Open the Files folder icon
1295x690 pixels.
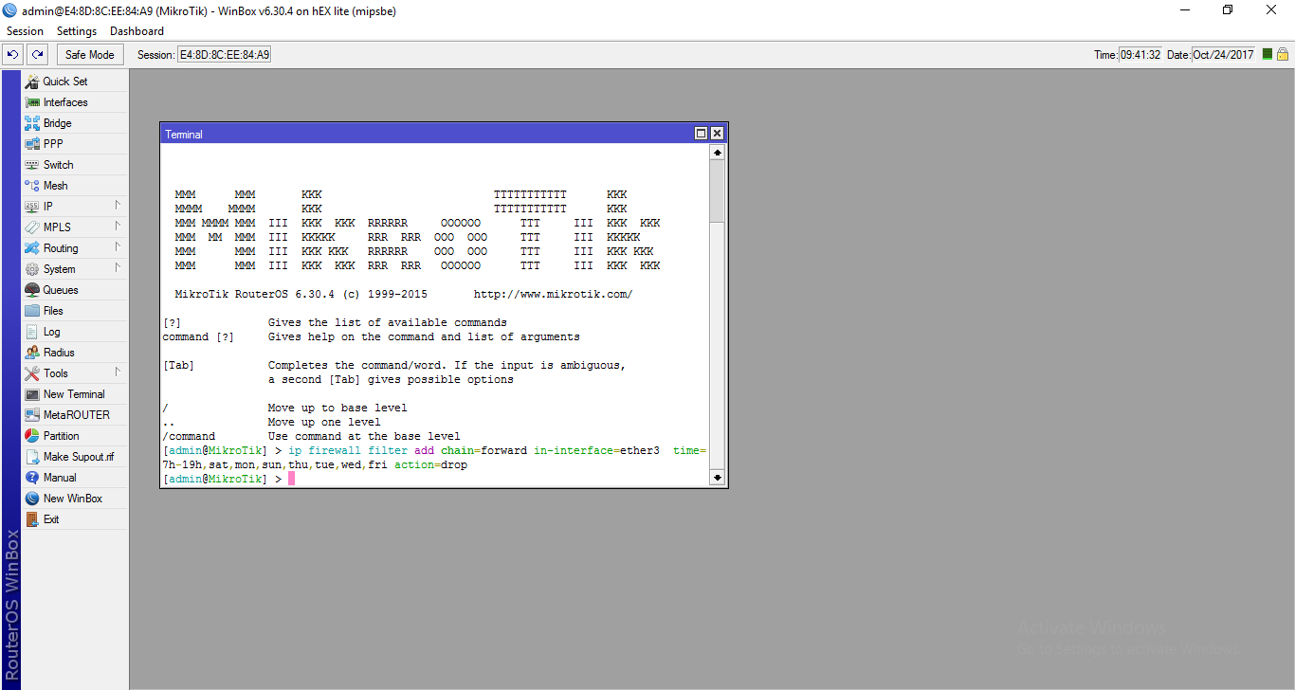coord(32,311)
